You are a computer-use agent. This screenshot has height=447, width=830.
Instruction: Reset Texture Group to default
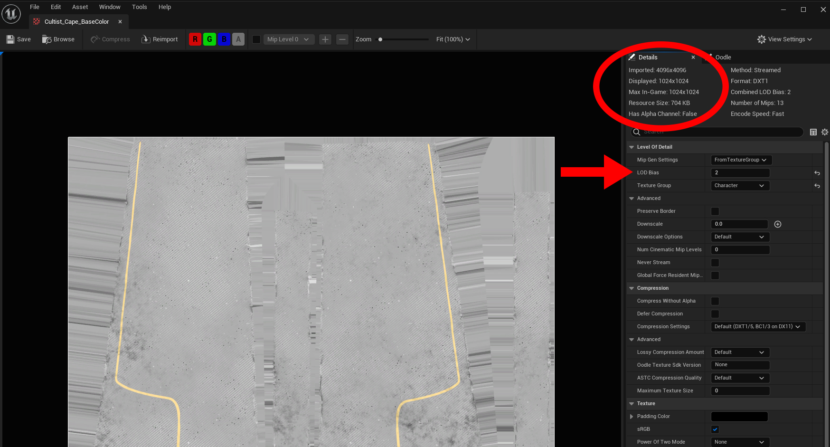coord(817,186)
